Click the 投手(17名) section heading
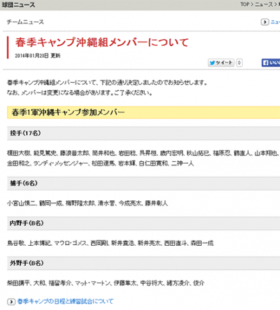280x310 pixels. pos(144,133)
